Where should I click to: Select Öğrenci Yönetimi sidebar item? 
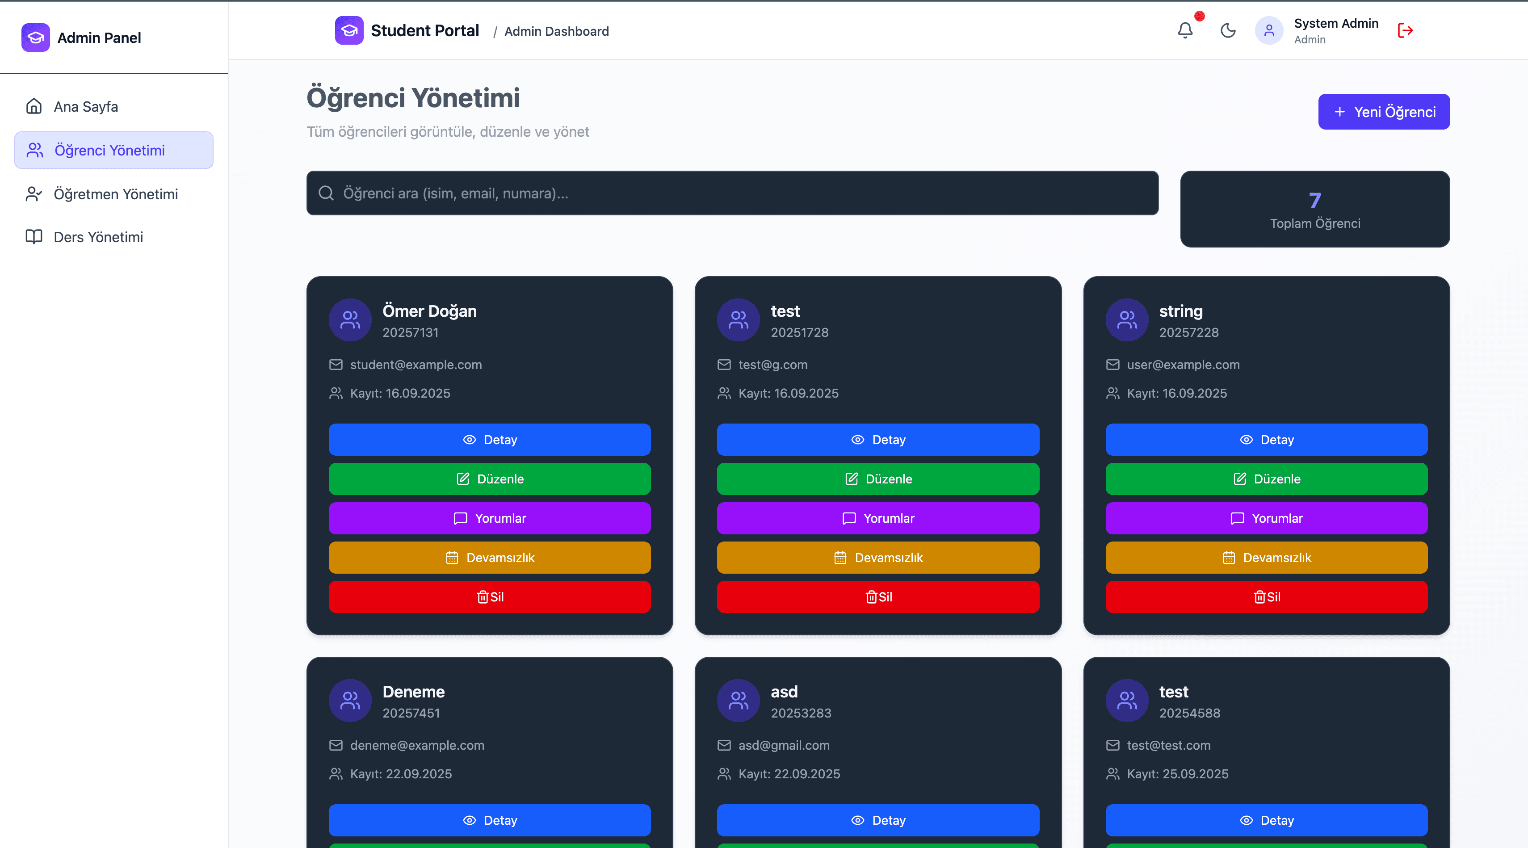pyautogui.click(x=114, y=151)
